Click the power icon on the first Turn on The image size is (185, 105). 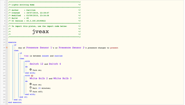tap(31, 69)
